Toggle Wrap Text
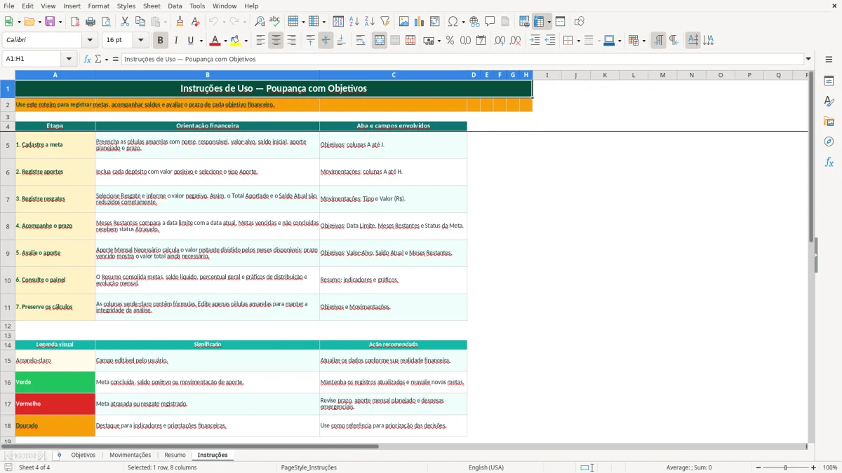The image size is (842, 473). point(361,41)
